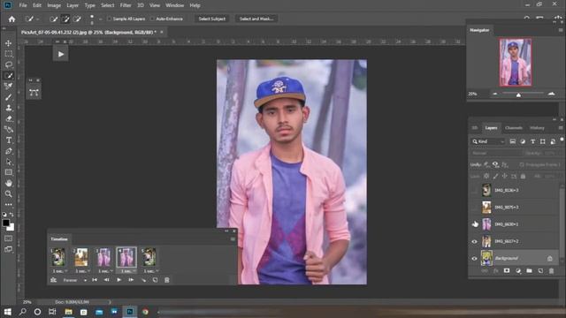Delete the layer with the trash icon
The image size is (566, 318).
tap(551, 271)
